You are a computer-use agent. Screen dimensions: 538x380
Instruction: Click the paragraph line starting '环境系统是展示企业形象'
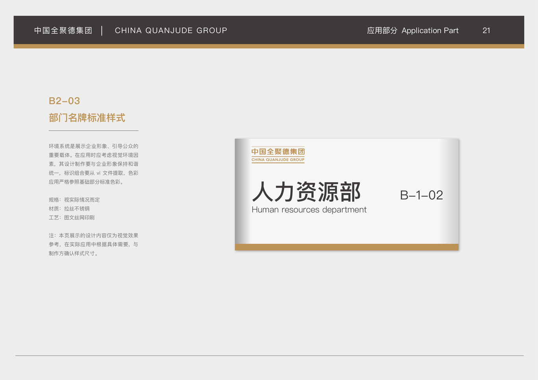click(x=94, y=146)
